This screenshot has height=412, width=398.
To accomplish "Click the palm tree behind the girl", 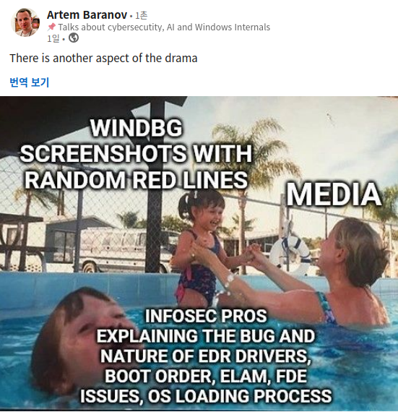I will pos(249,163).
